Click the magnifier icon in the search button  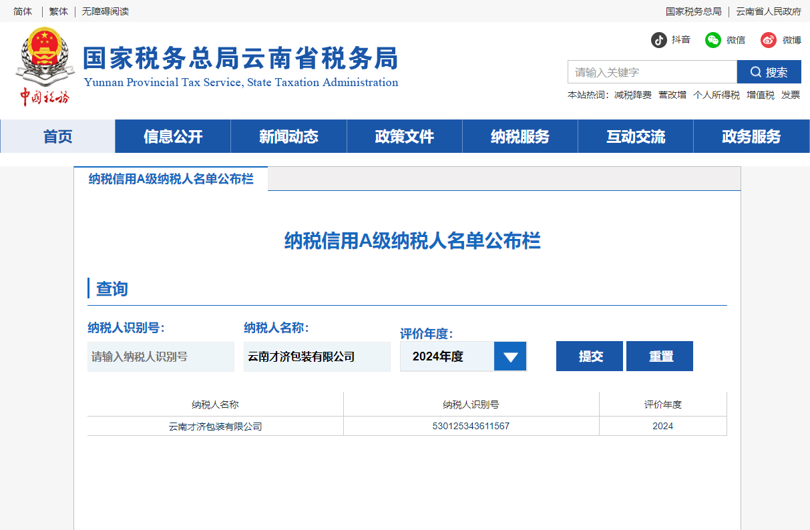click(x=756, y=71)
